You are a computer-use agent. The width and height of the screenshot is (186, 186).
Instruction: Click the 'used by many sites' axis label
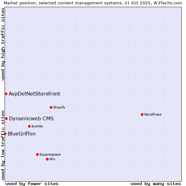point(156,184)
